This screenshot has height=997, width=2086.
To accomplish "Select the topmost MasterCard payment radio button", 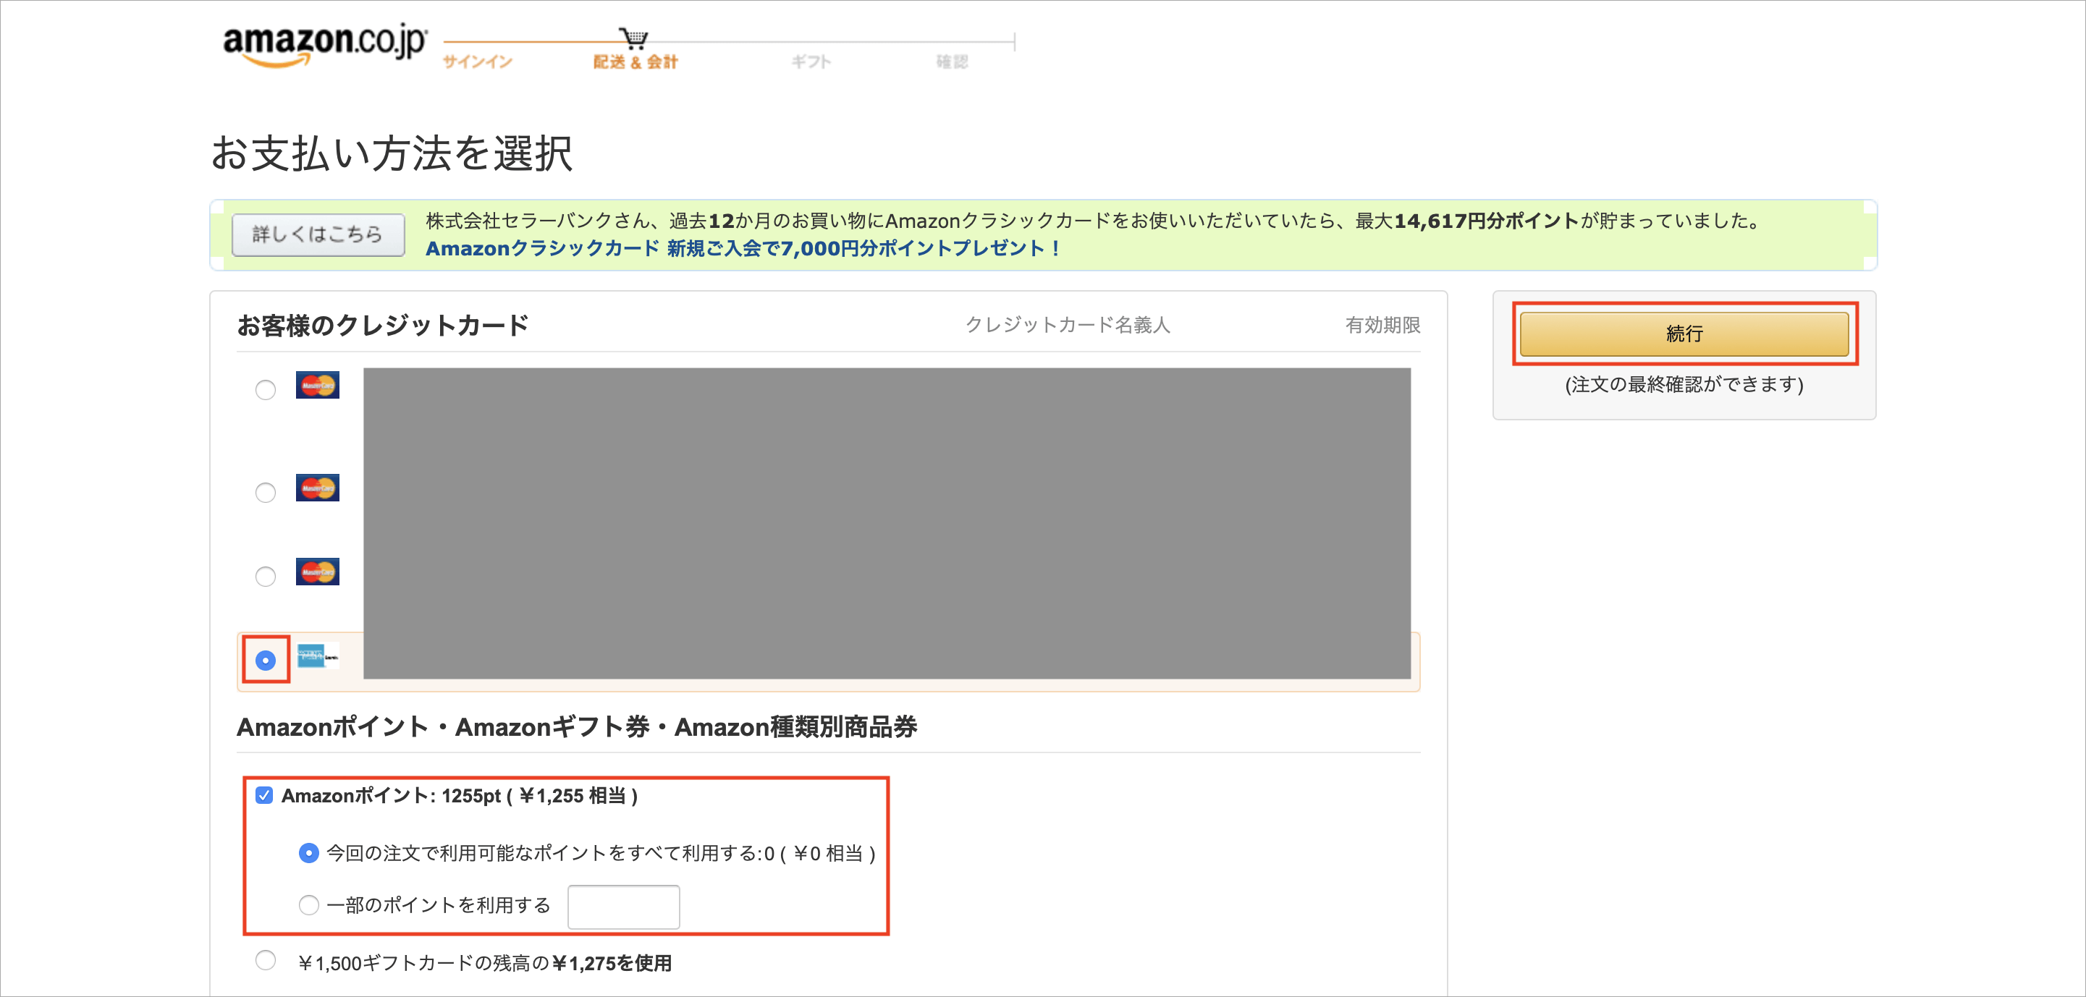I will pos(265,390).
